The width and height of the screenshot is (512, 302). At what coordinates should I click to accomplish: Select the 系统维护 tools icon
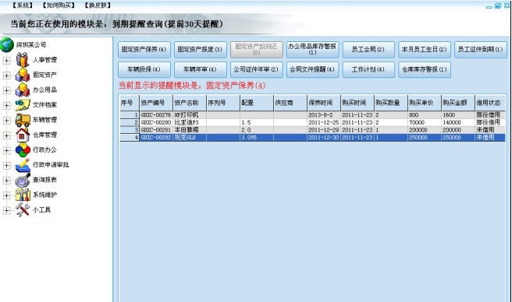click(x=23, y=195)
